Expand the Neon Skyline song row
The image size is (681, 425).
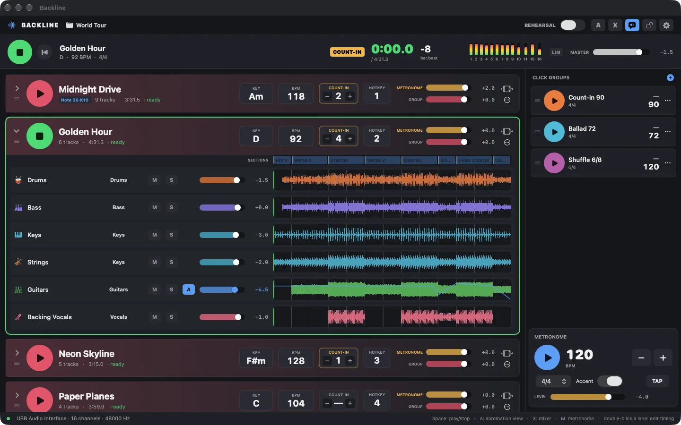(x=17, y=353)
